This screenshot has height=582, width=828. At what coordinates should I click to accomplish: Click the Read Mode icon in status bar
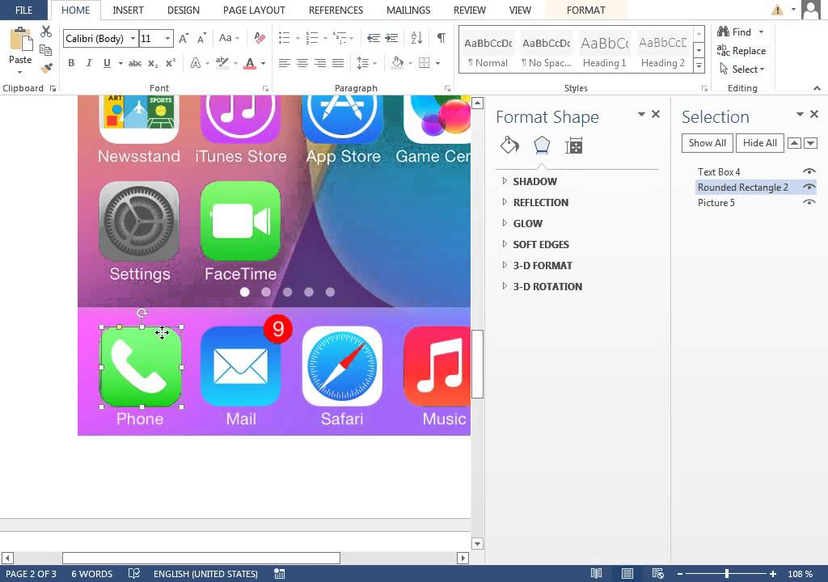point(596,574)
